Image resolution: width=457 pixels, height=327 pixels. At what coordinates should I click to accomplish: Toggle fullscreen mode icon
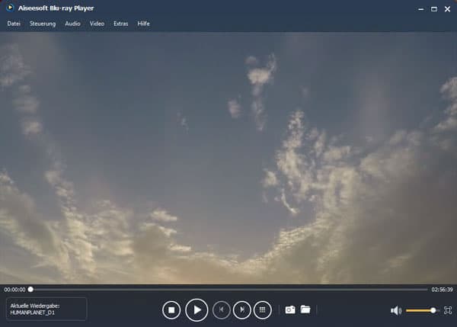click(x=448, y=310)
